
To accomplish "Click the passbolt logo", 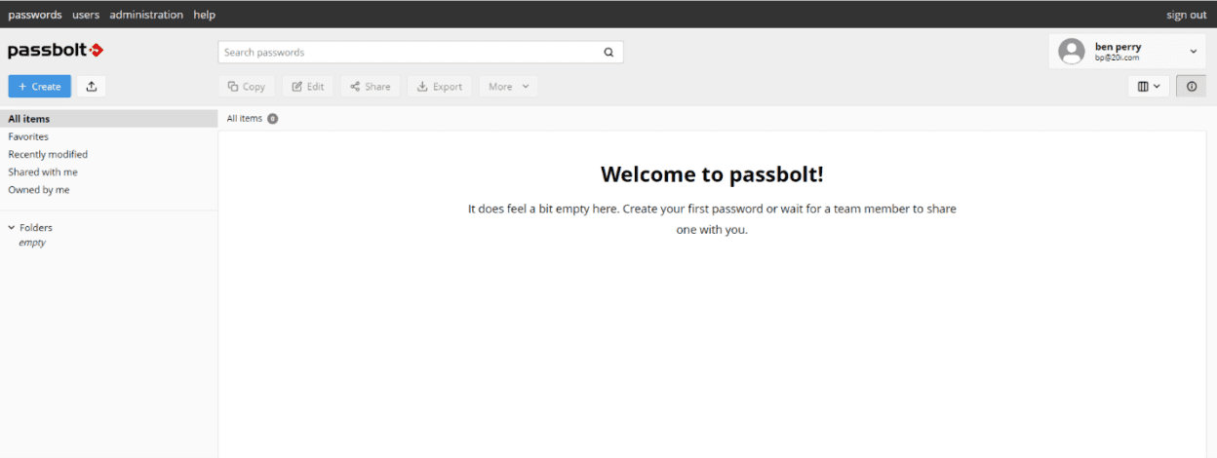I will pos(56,51).
